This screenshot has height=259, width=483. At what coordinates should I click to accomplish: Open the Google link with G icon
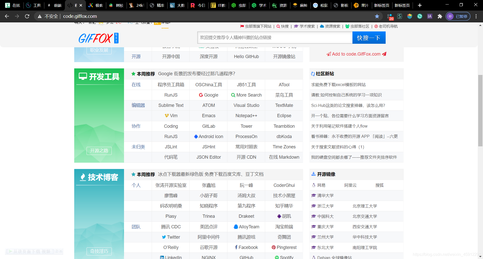pyautogui.click(x=209, y=95)
